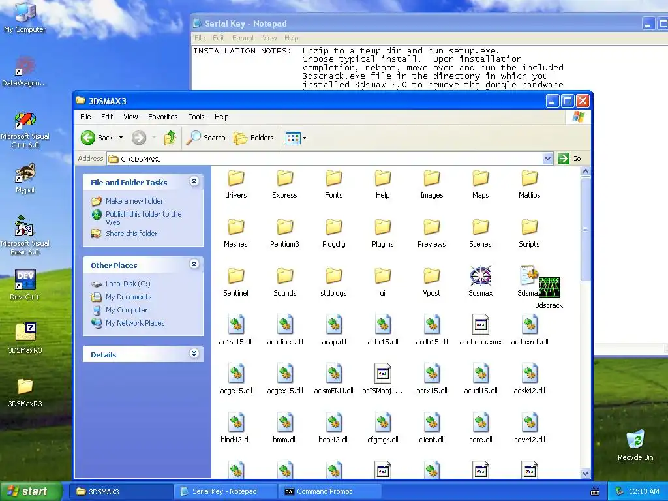Open the Edit menu in 3DSMAX3 window
Image resolution: width=668 pixels, height=501 pixels.
(107, 117)
